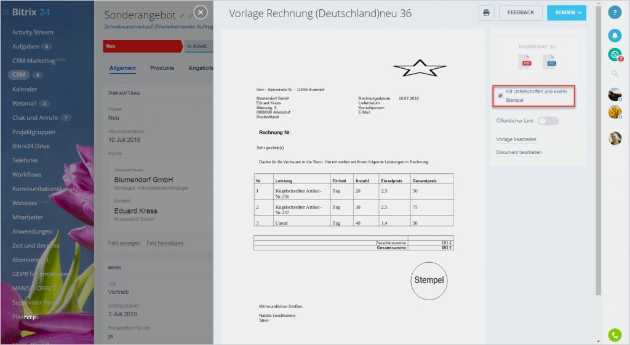Switch to the Allgemein tab
The width and height of the screenshot is (630, 345).
[x=122, y=68]
